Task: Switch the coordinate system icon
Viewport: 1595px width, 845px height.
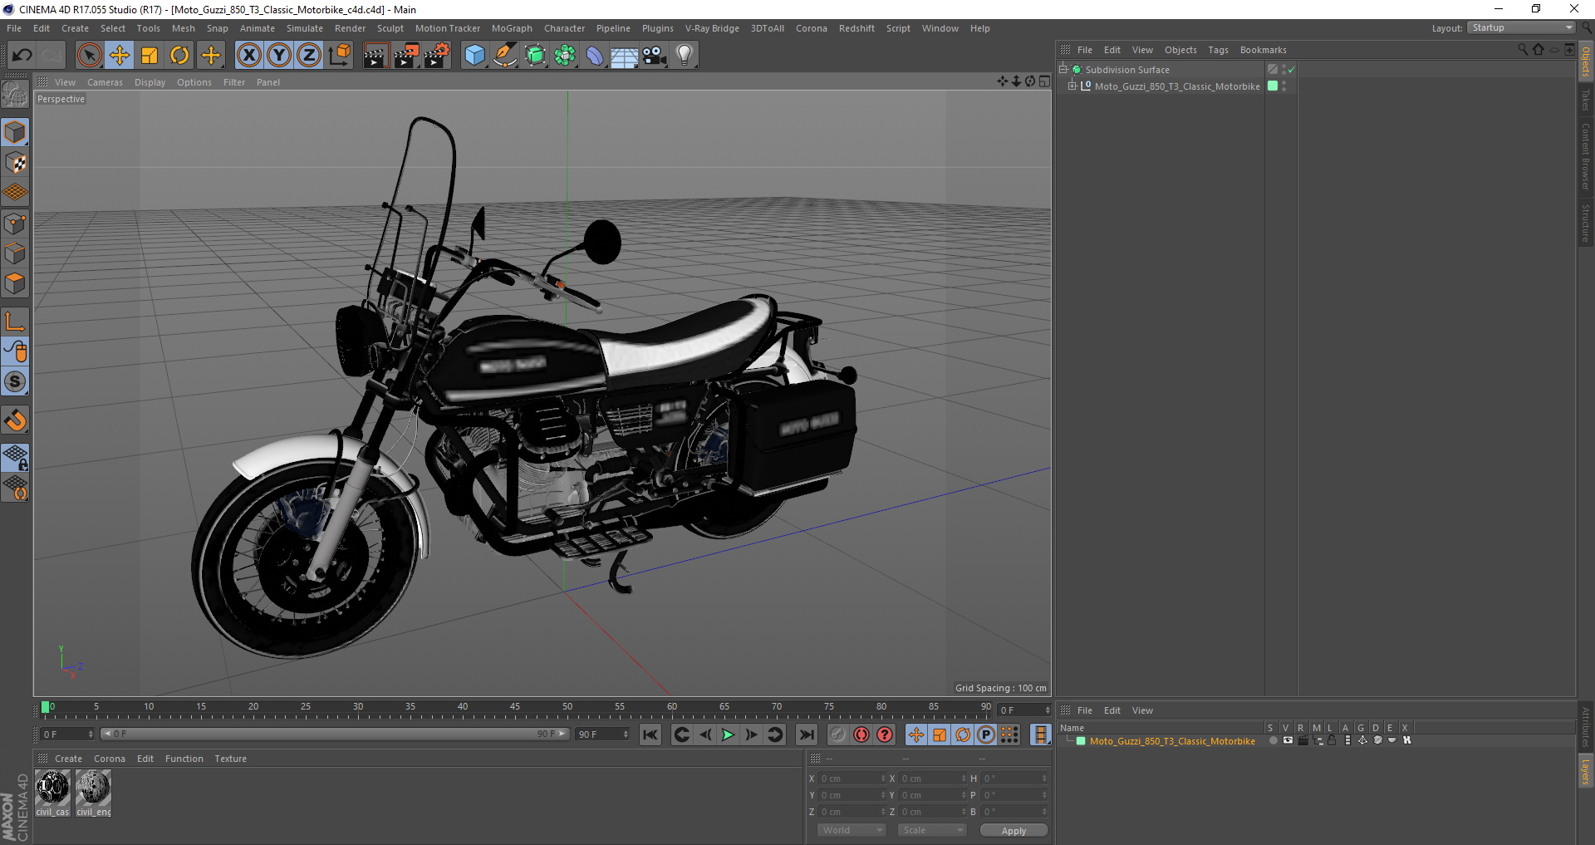Action: click(x=339, y=56)
